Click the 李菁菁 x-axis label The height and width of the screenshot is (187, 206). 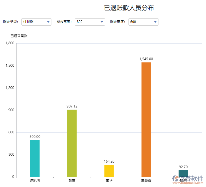pos(146,180)
